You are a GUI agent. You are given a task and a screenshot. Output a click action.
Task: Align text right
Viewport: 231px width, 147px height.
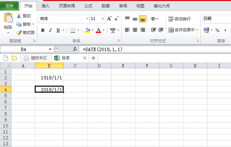coord(143,30)
